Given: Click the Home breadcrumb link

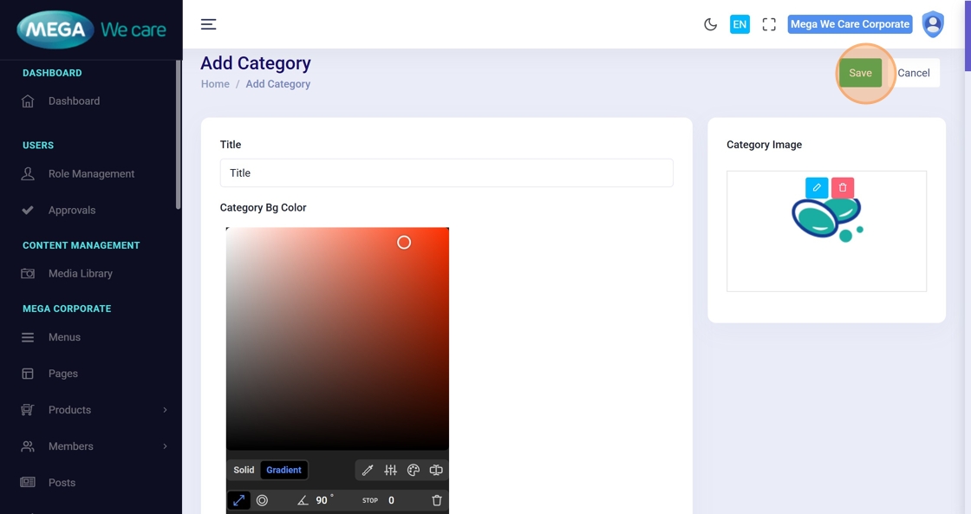Looking at the screenshot, I should [x=215, y=84].
